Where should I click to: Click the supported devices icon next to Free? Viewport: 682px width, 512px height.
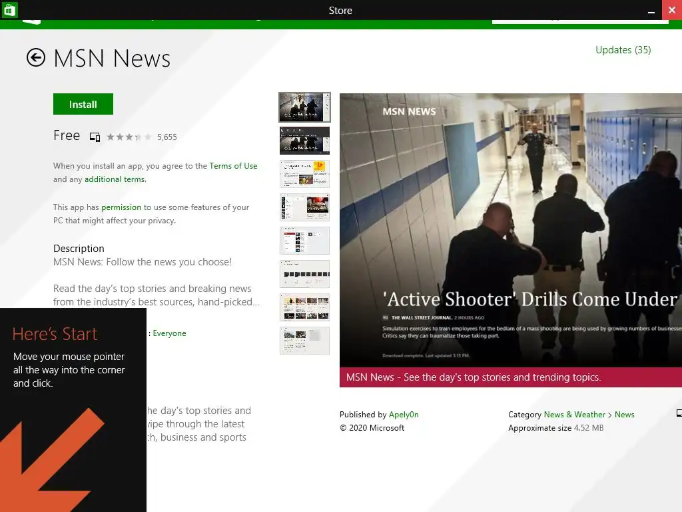pyautogui.click(x=95, y=137)
